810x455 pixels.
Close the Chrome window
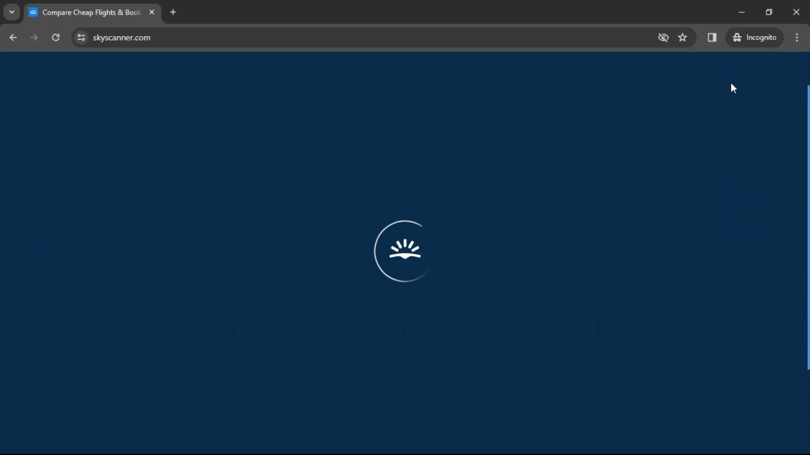796,12
